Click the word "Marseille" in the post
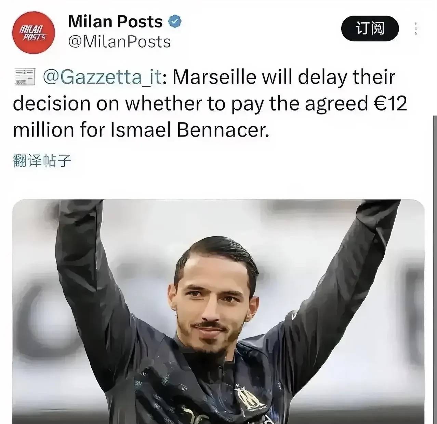437x424 pixels. click(214, 77)
